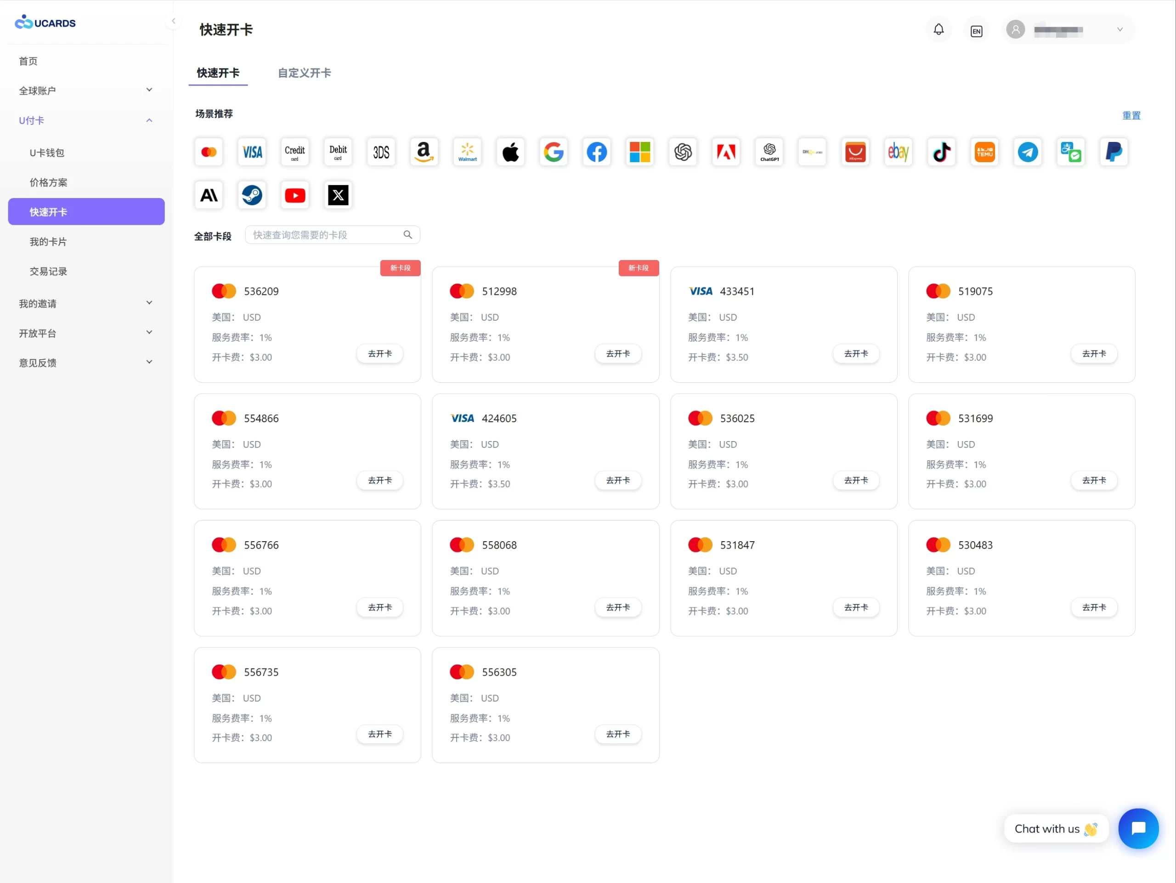Open the Chat with us bubble
This screenshot has width=1176, height=883.
coord(1056,828)
